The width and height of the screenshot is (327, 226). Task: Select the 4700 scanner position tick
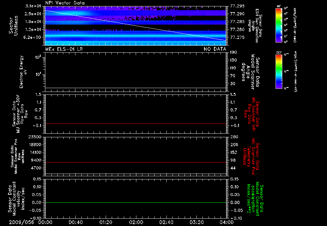[36, 168]
